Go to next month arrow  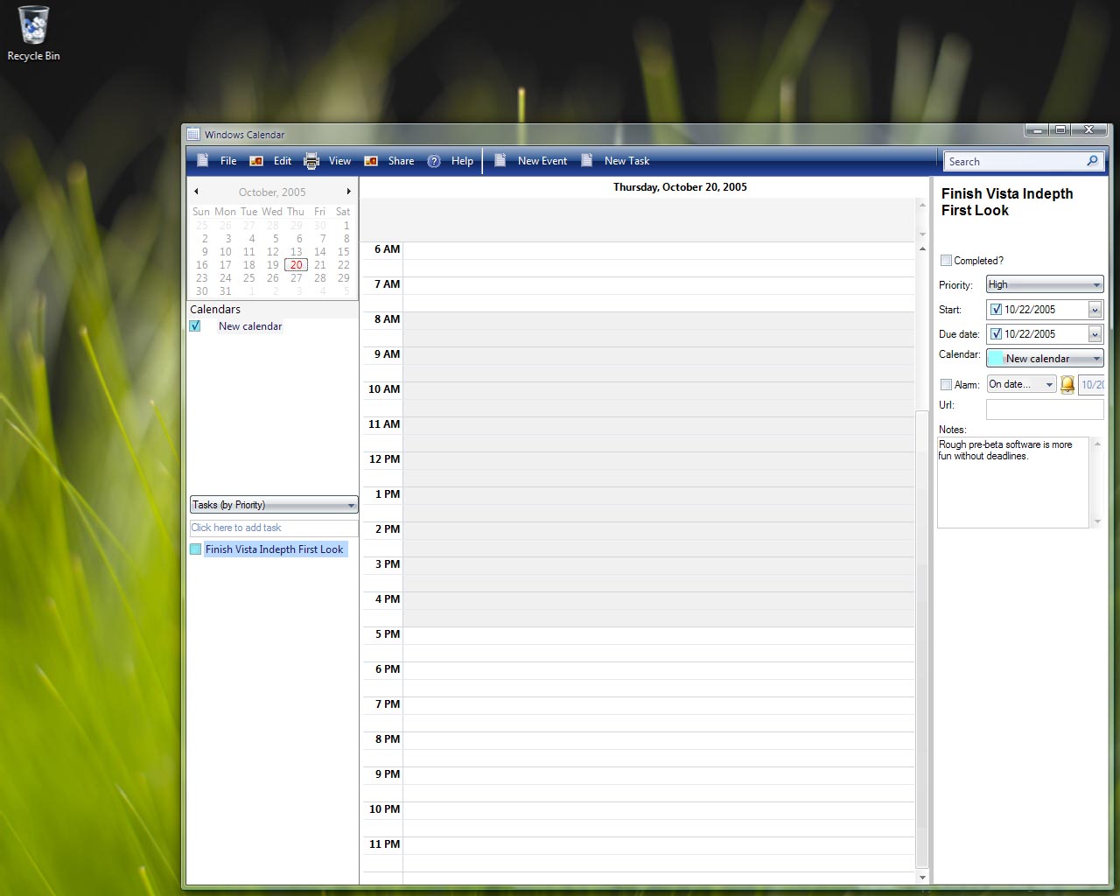point(348,192)
